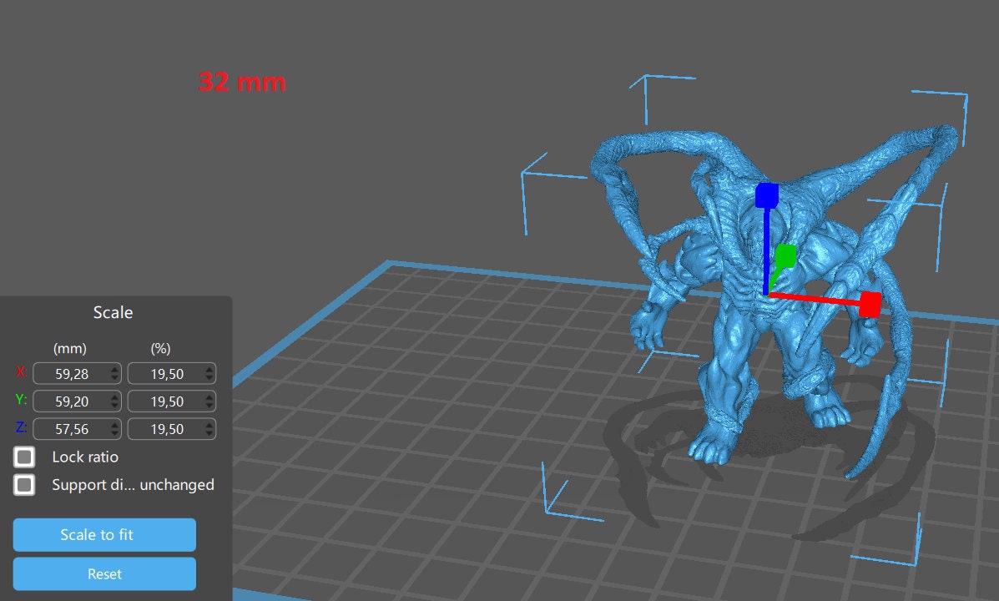Click the Z percent scale field
999x601 pixels.
[x=165, y=429]
